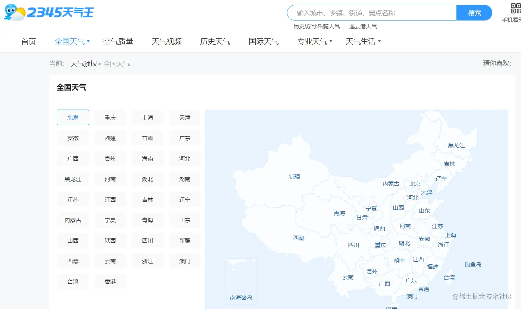Select the 宁夏 province button

click(110, 220)
